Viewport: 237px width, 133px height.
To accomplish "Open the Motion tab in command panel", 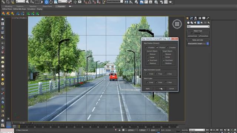I will tap(200, 18).
